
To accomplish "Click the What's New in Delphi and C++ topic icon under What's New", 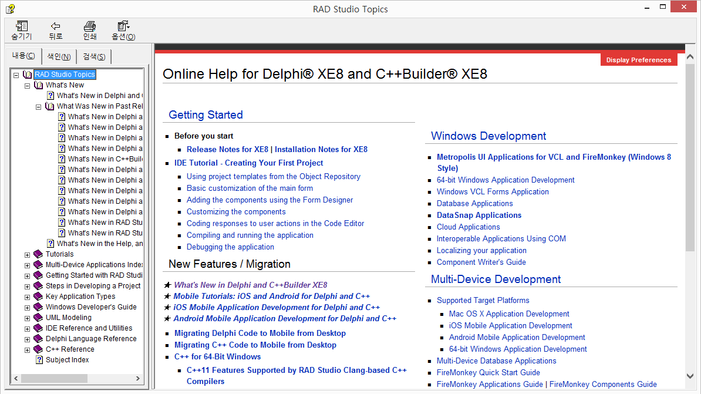I will [50, 96].
